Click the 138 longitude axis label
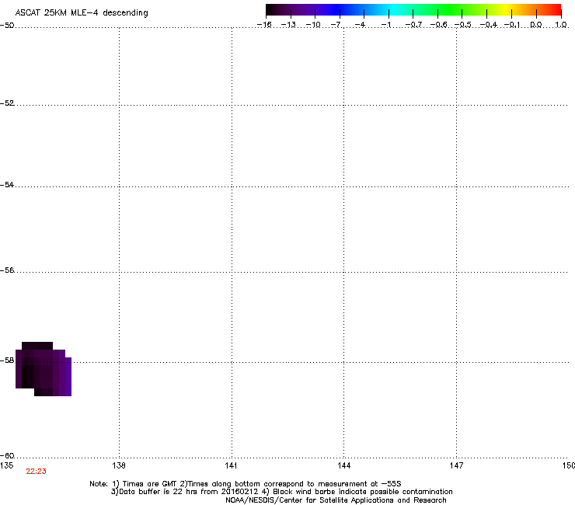The height and width of the screenshot is (505, 575). tap(119, 465)
